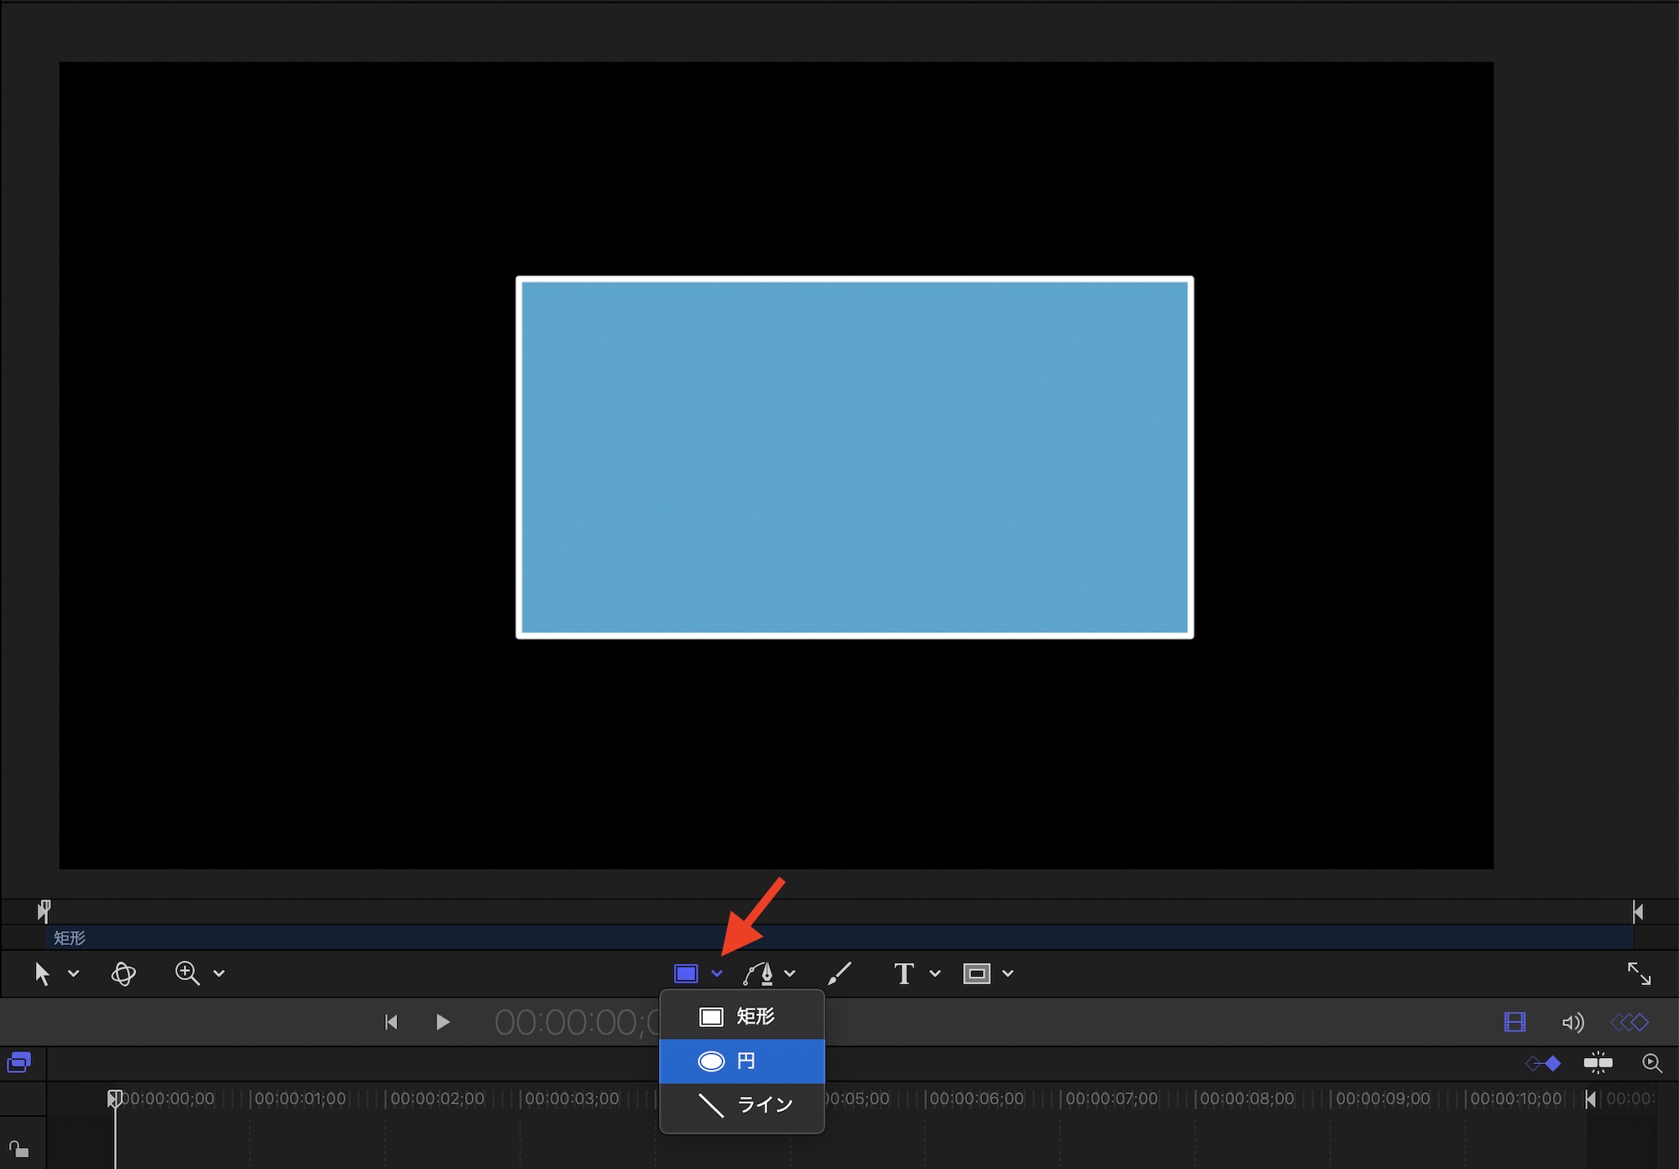
Task: Jump to project start button
Action: [391, 1022]
